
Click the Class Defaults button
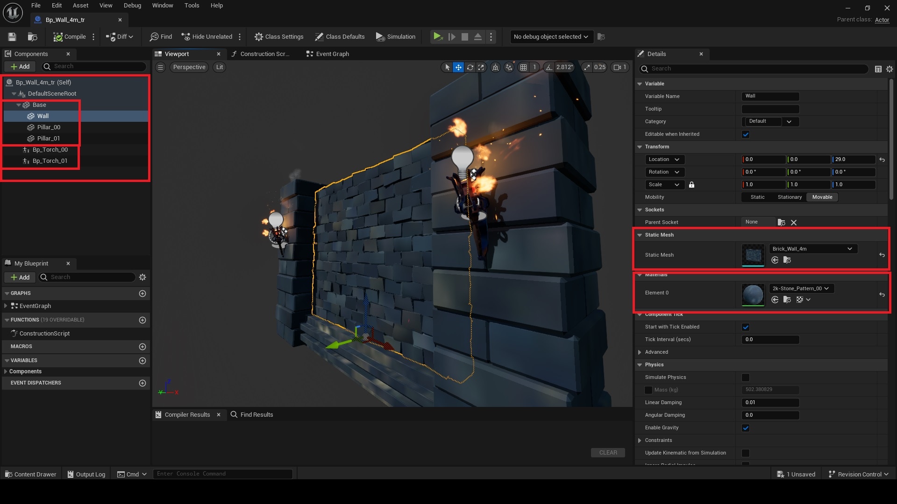tap(340, 37)
